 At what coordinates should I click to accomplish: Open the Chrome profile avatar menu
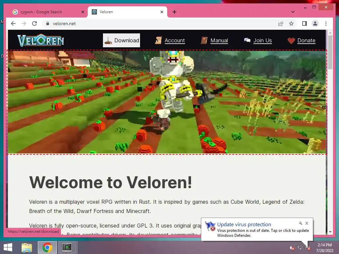[315, 23]
